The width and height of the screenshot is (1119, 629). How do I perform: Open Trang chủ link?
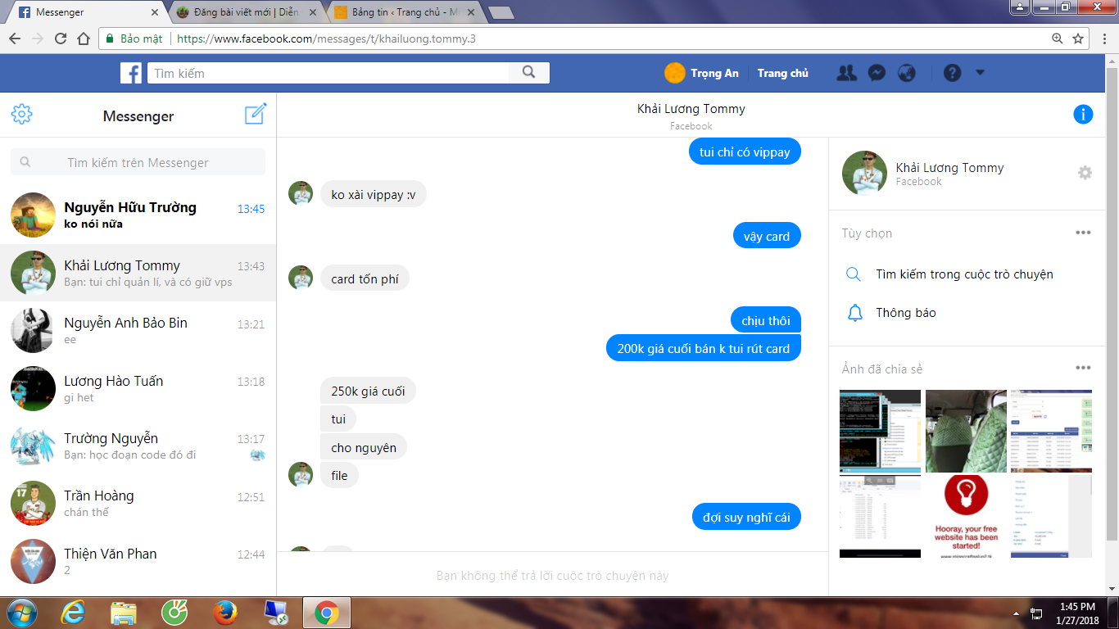point(782,73)
